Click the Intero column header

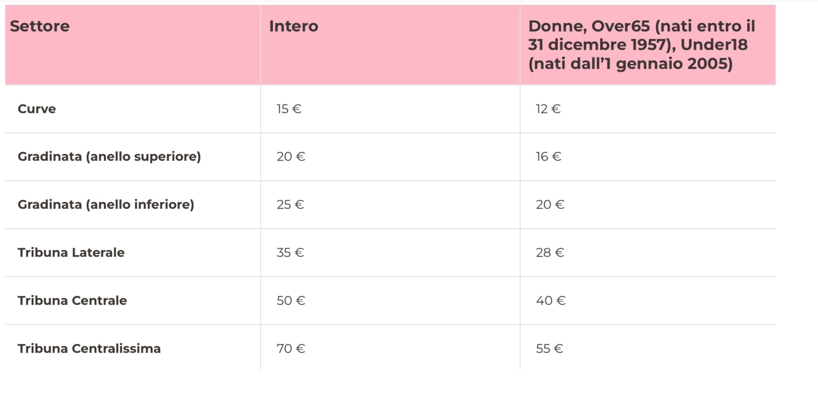[x=293, y=26]
